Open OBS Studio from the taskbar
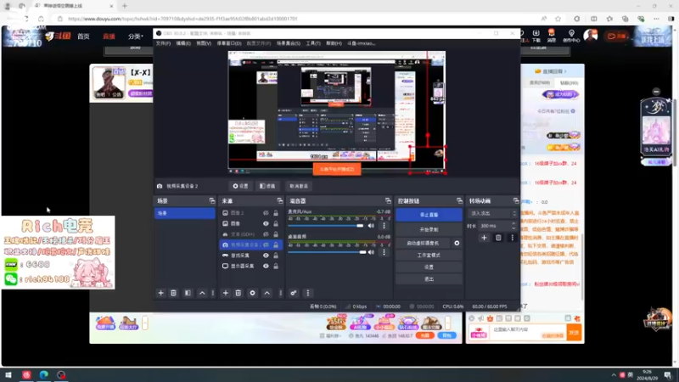Screen dimensions: 679x382 tap(61, 374)
